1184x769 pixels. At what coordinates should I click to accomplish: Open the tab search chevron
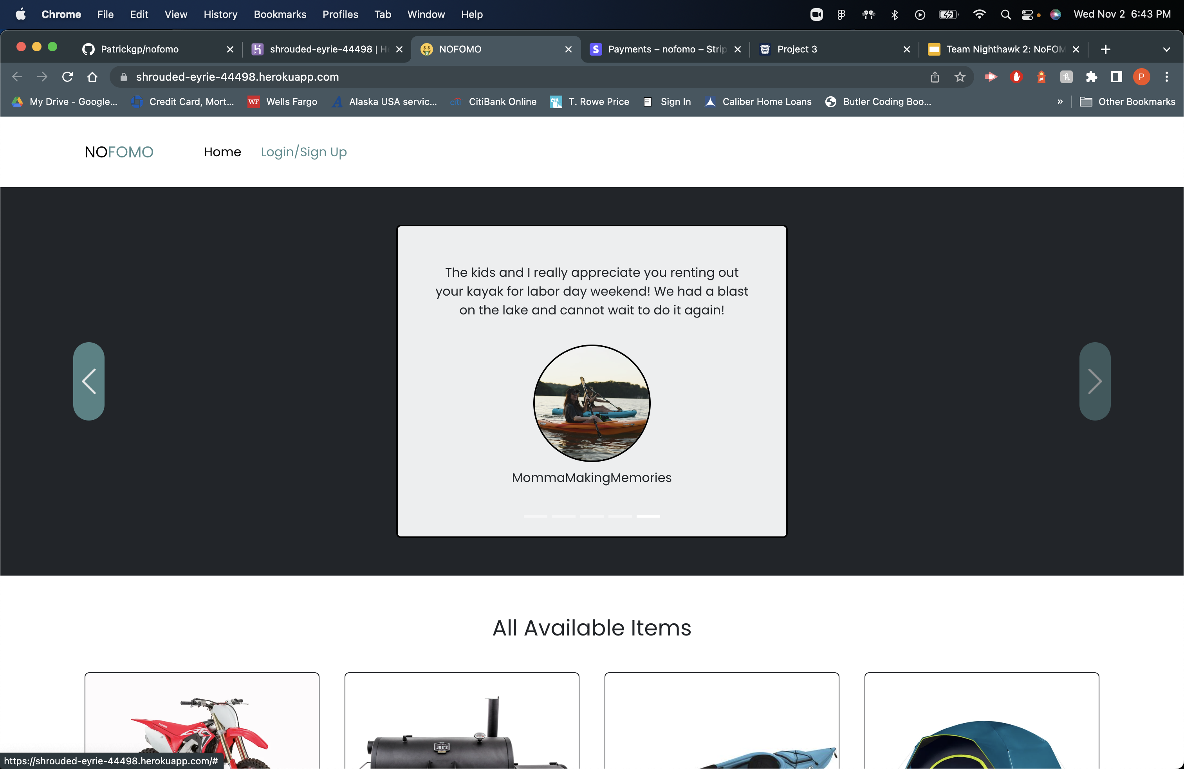(1167, 49)
